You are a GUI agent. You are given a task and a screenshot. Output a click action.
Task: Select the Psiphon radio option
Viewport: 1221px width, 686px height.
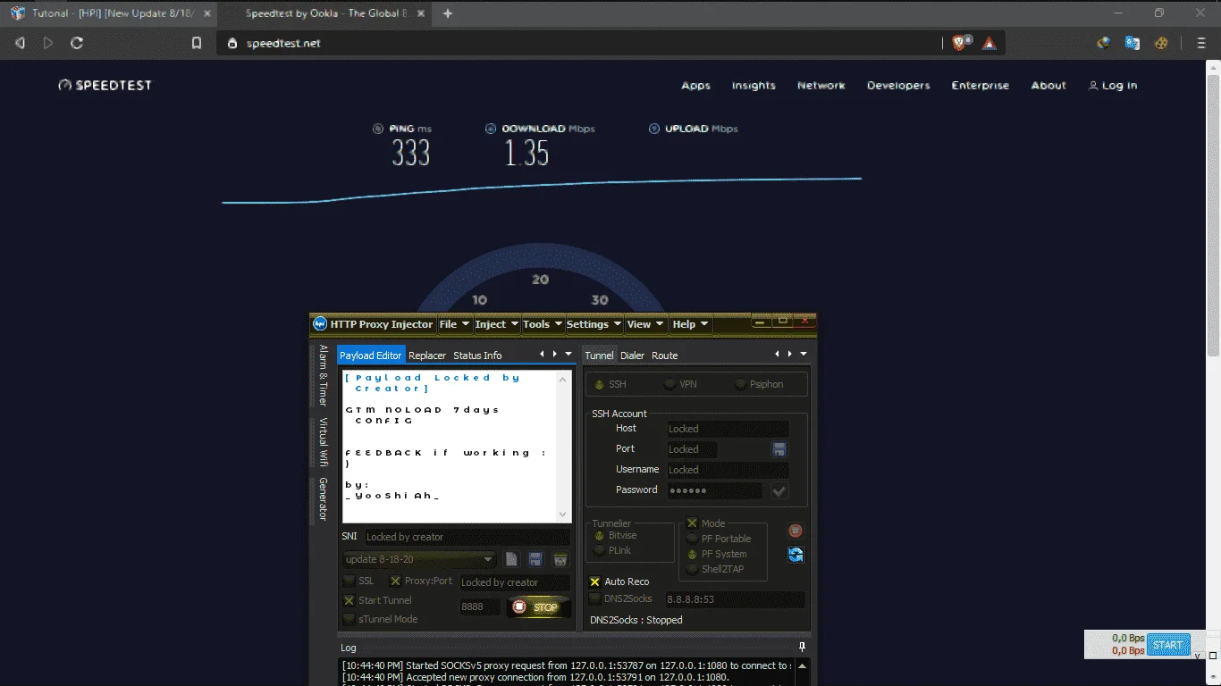click(x=740, y=384)
